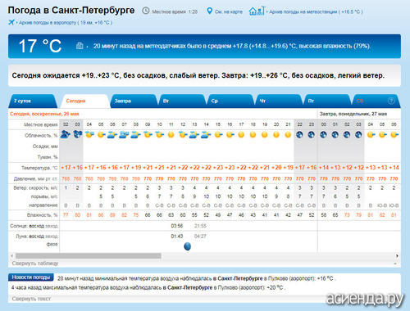Click the clock icon beside local time
The image size is (410, 311).
(146, 11)
